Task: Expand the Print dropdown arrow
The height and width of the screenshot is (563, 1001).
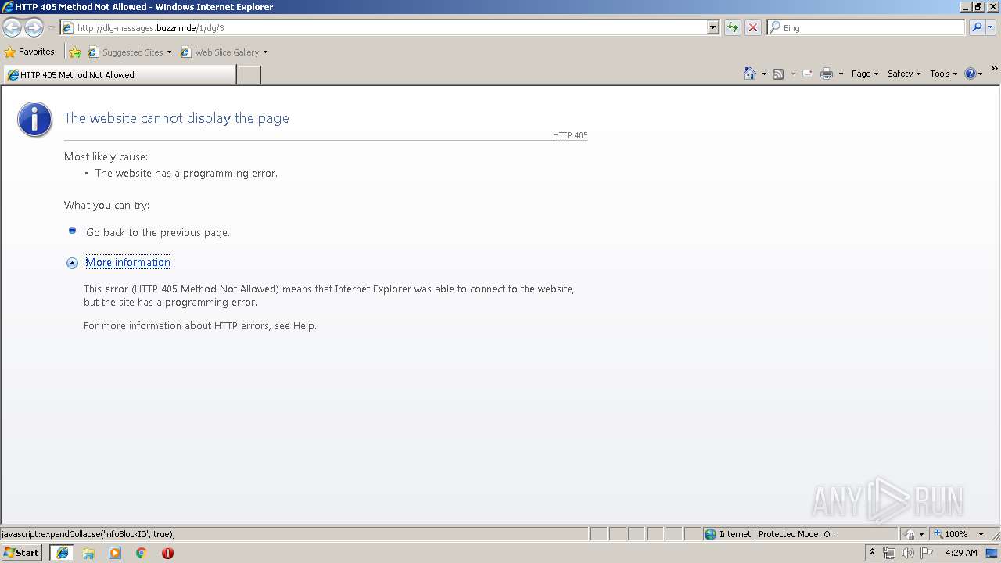Action: coord(841,74)
